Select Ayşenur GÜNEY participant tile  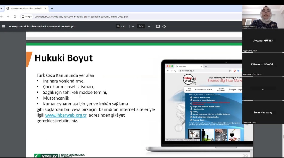(x=263, y=41)
